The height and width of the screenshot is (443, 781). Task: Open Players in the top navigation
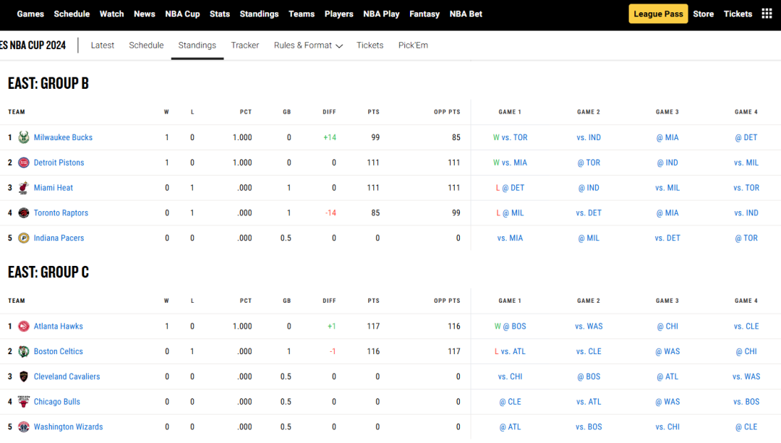pos(338,14)
